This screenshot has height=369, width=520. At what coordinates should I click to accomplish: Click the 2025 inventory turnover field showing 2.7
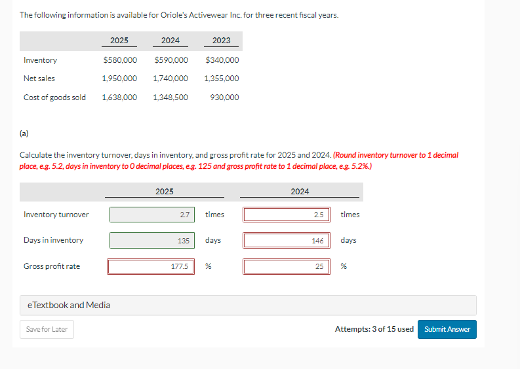pyautogui.click(x=152, y=215)
